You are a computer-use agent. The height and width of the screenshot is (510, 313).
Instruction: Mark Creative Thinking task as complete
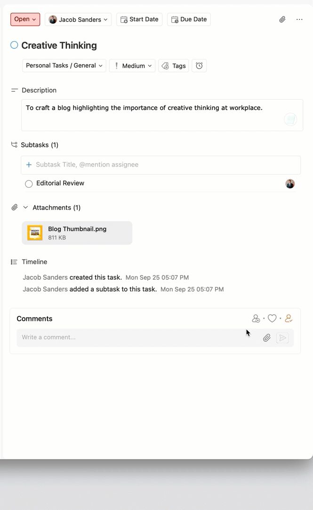pyautogui.click(x=14, y=45)
